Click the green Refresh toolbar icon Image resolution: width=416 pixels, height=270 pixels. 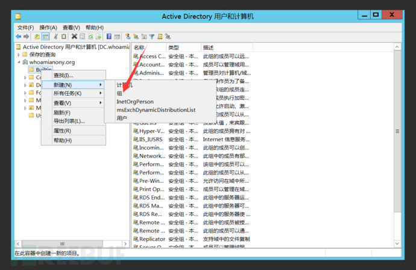click(x=90, y=37)
